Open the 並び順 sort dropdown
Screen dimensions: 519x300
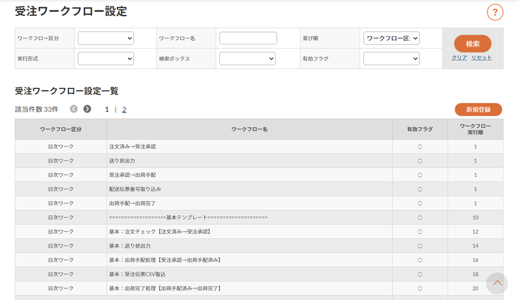(391, 38)
